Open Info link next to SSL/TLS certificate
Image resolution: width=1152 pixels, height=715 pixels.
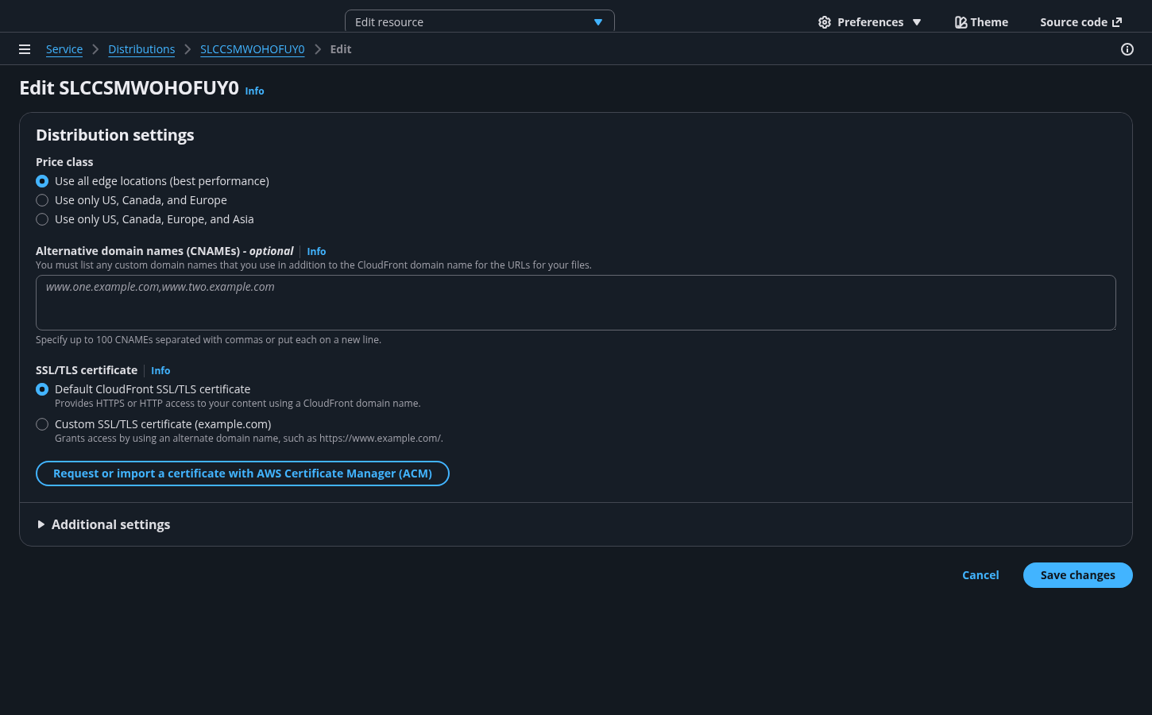pyautogui.click(x=160, y=371)
